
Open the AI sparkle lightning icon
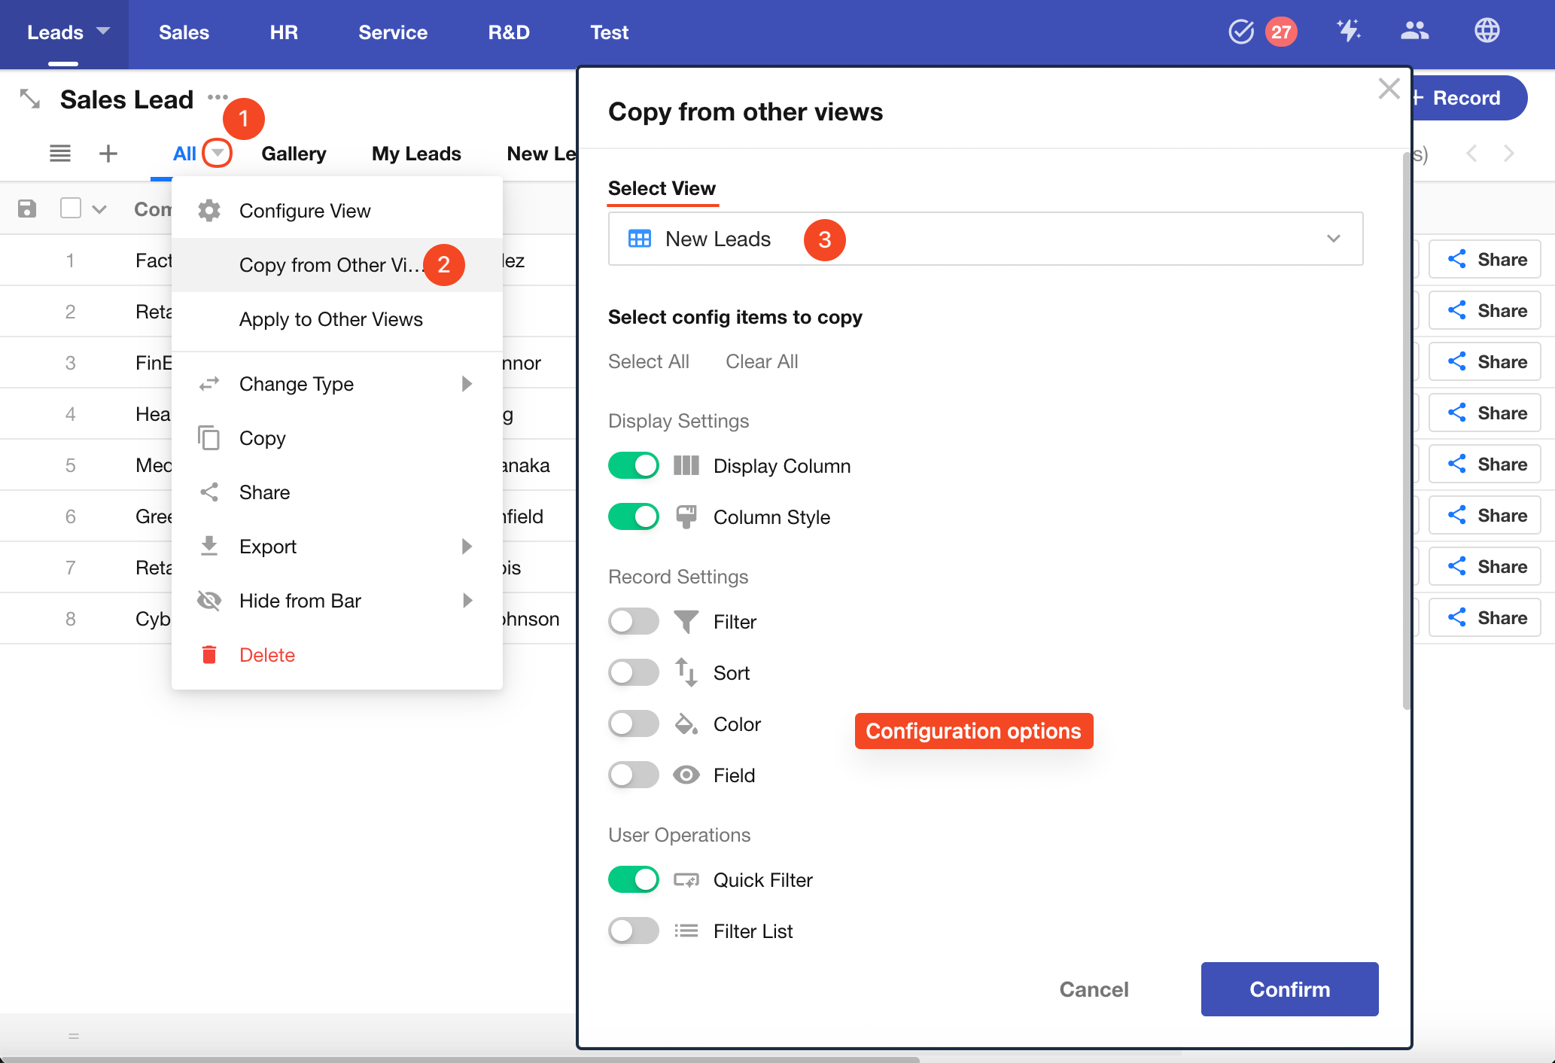[x=1348, y=32]
